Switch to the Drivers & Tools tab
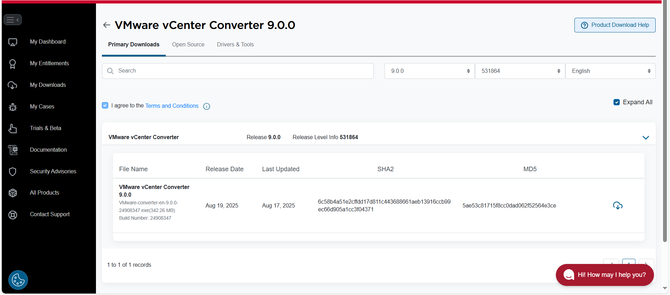Screen dimensions: 670x295 235,45
